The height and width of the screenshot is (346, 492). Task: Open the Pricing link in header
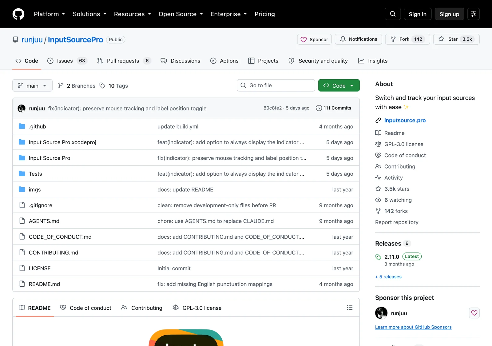click(265, 14)
